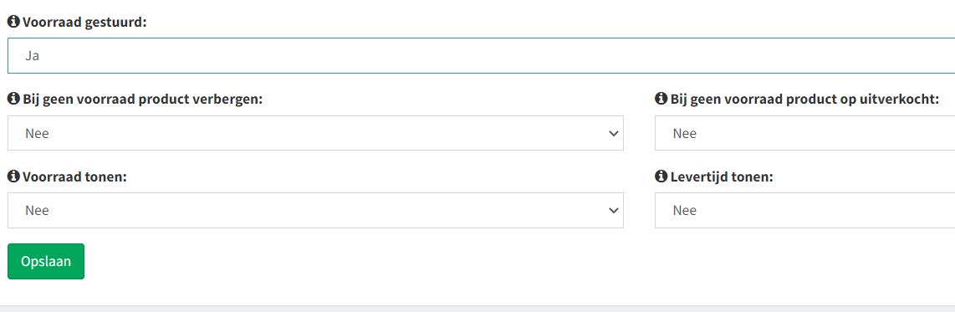Save settings with the green Opslaan button

point(46,262)
